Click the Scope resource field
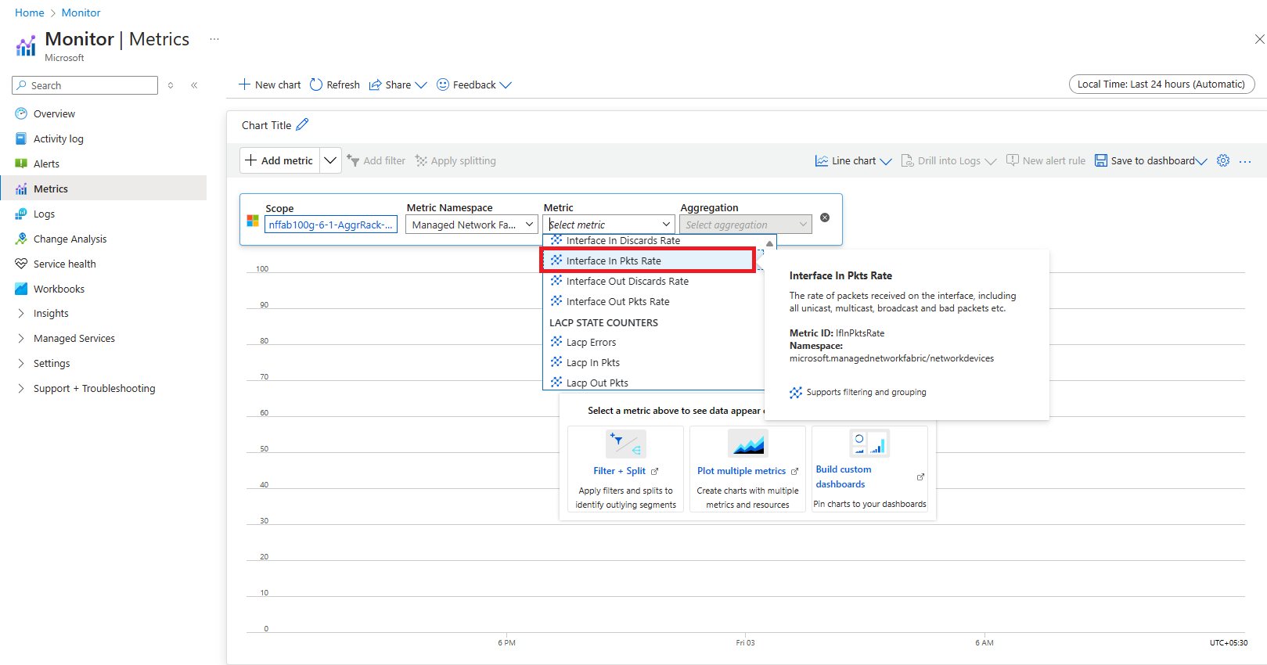This screenshot has height=665, width=1267. (x=331, y=225)
